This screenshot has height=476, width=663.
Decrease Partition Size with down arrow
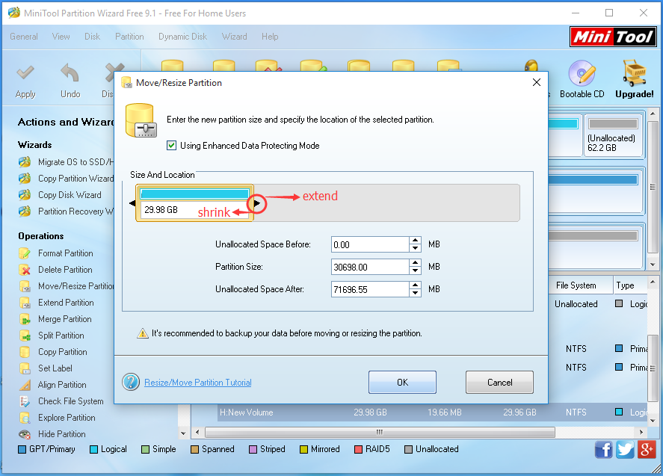(x=416, y=271)
